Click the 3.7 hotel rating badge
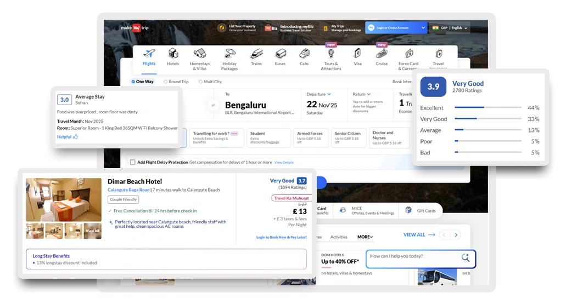 pyautogui.click(x=302, y=181)
